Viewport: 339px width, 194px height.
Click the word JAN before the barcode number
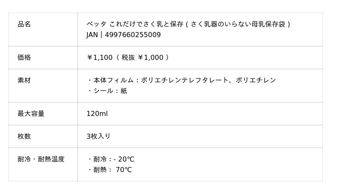point(92,35)
